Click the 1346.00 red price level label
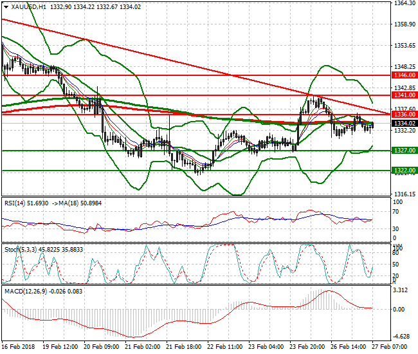The height and width of the screenshot is (354, 418). [404, 75]
